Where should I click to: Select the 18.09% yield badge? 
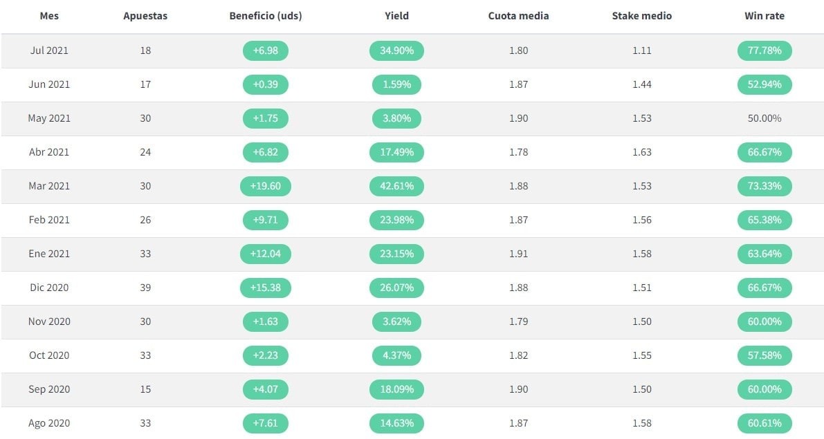pyautogui.click(x=396, y=389)
